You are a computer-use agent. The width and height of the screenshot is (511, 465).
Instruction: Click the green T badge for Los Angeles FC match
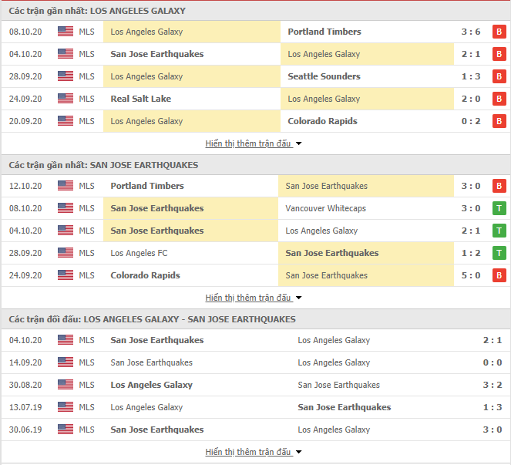[499, 253]
